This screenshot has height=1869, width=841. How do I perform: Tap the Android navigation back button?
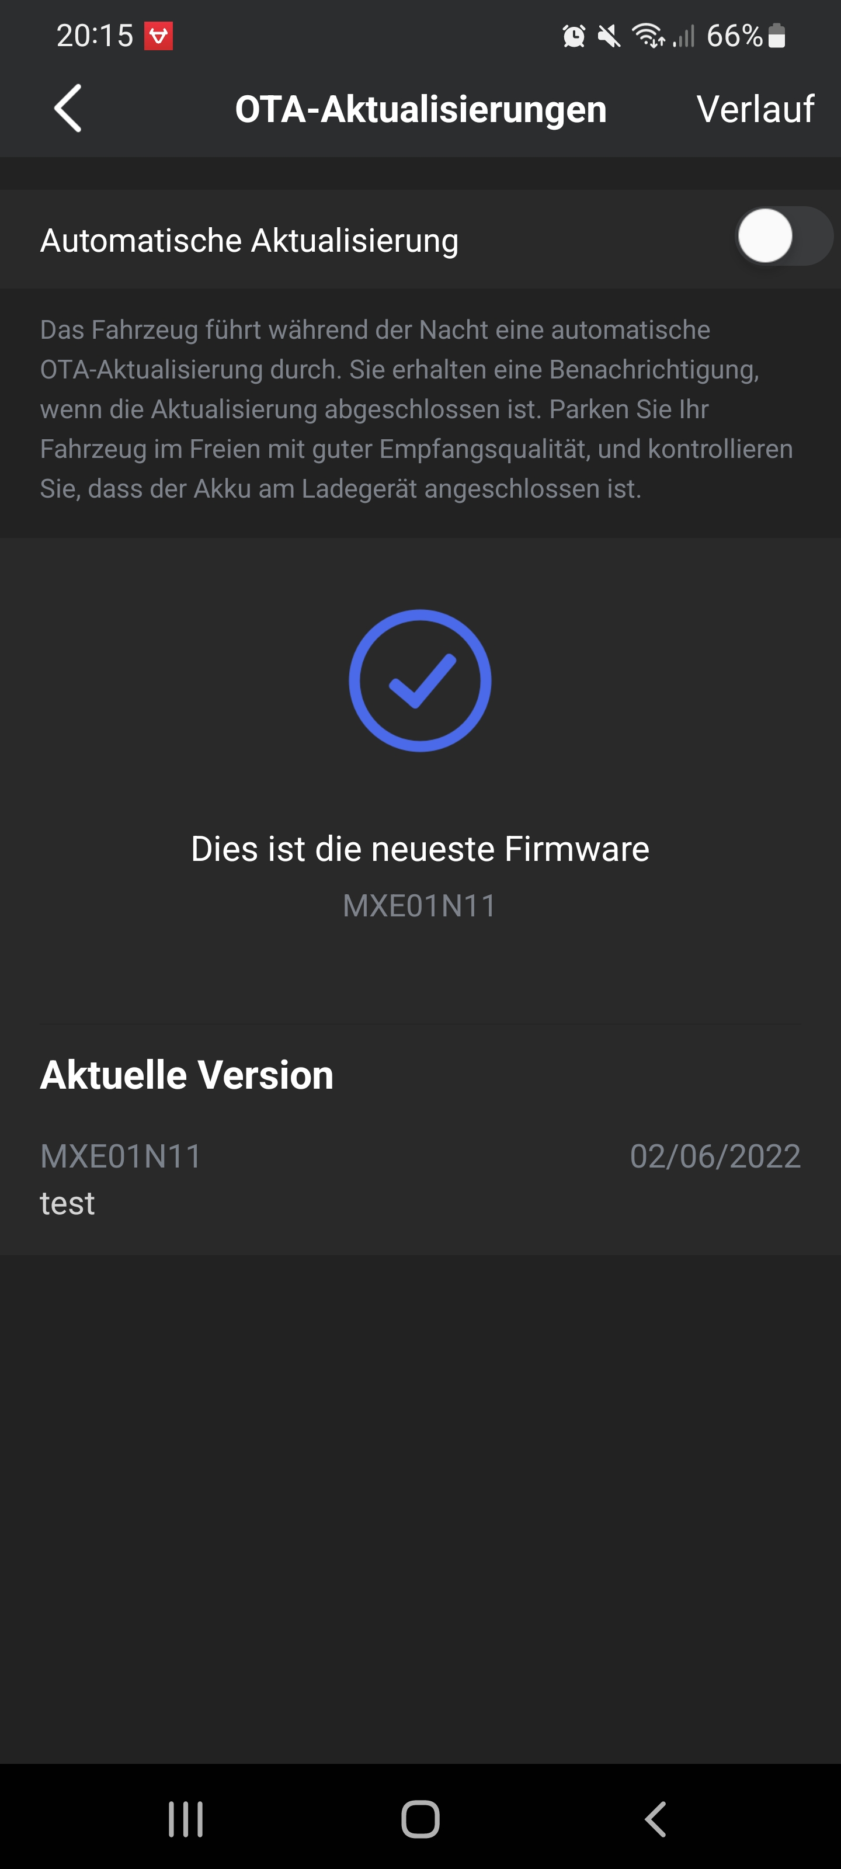pos(655,1819)
